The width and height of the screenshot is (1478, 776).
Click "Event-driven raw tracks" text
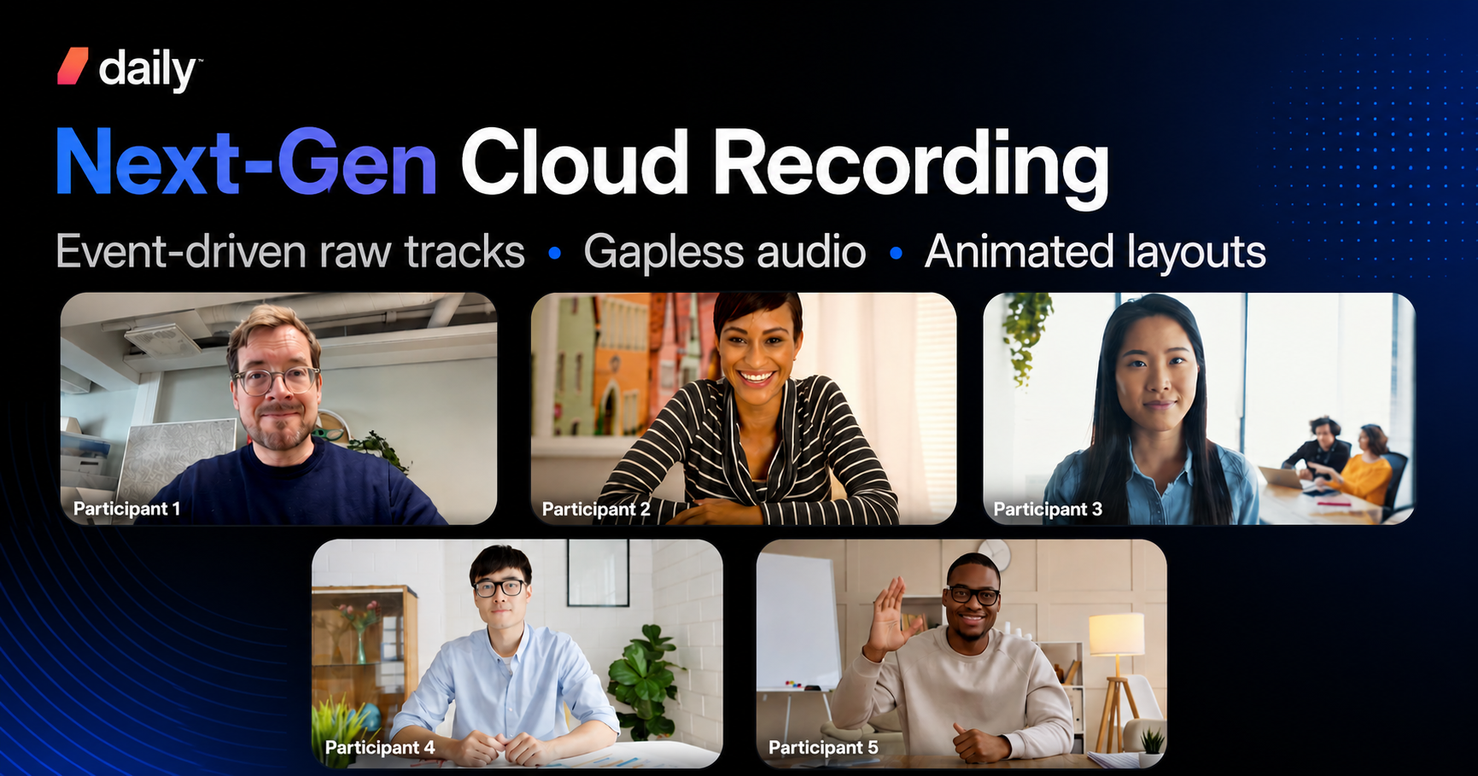pyautogui.click(x=290, y=252)
